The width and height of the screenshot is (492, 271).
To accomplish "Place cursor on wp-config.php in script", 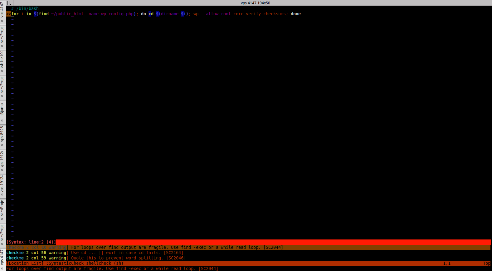I will (x=117, y=14).
